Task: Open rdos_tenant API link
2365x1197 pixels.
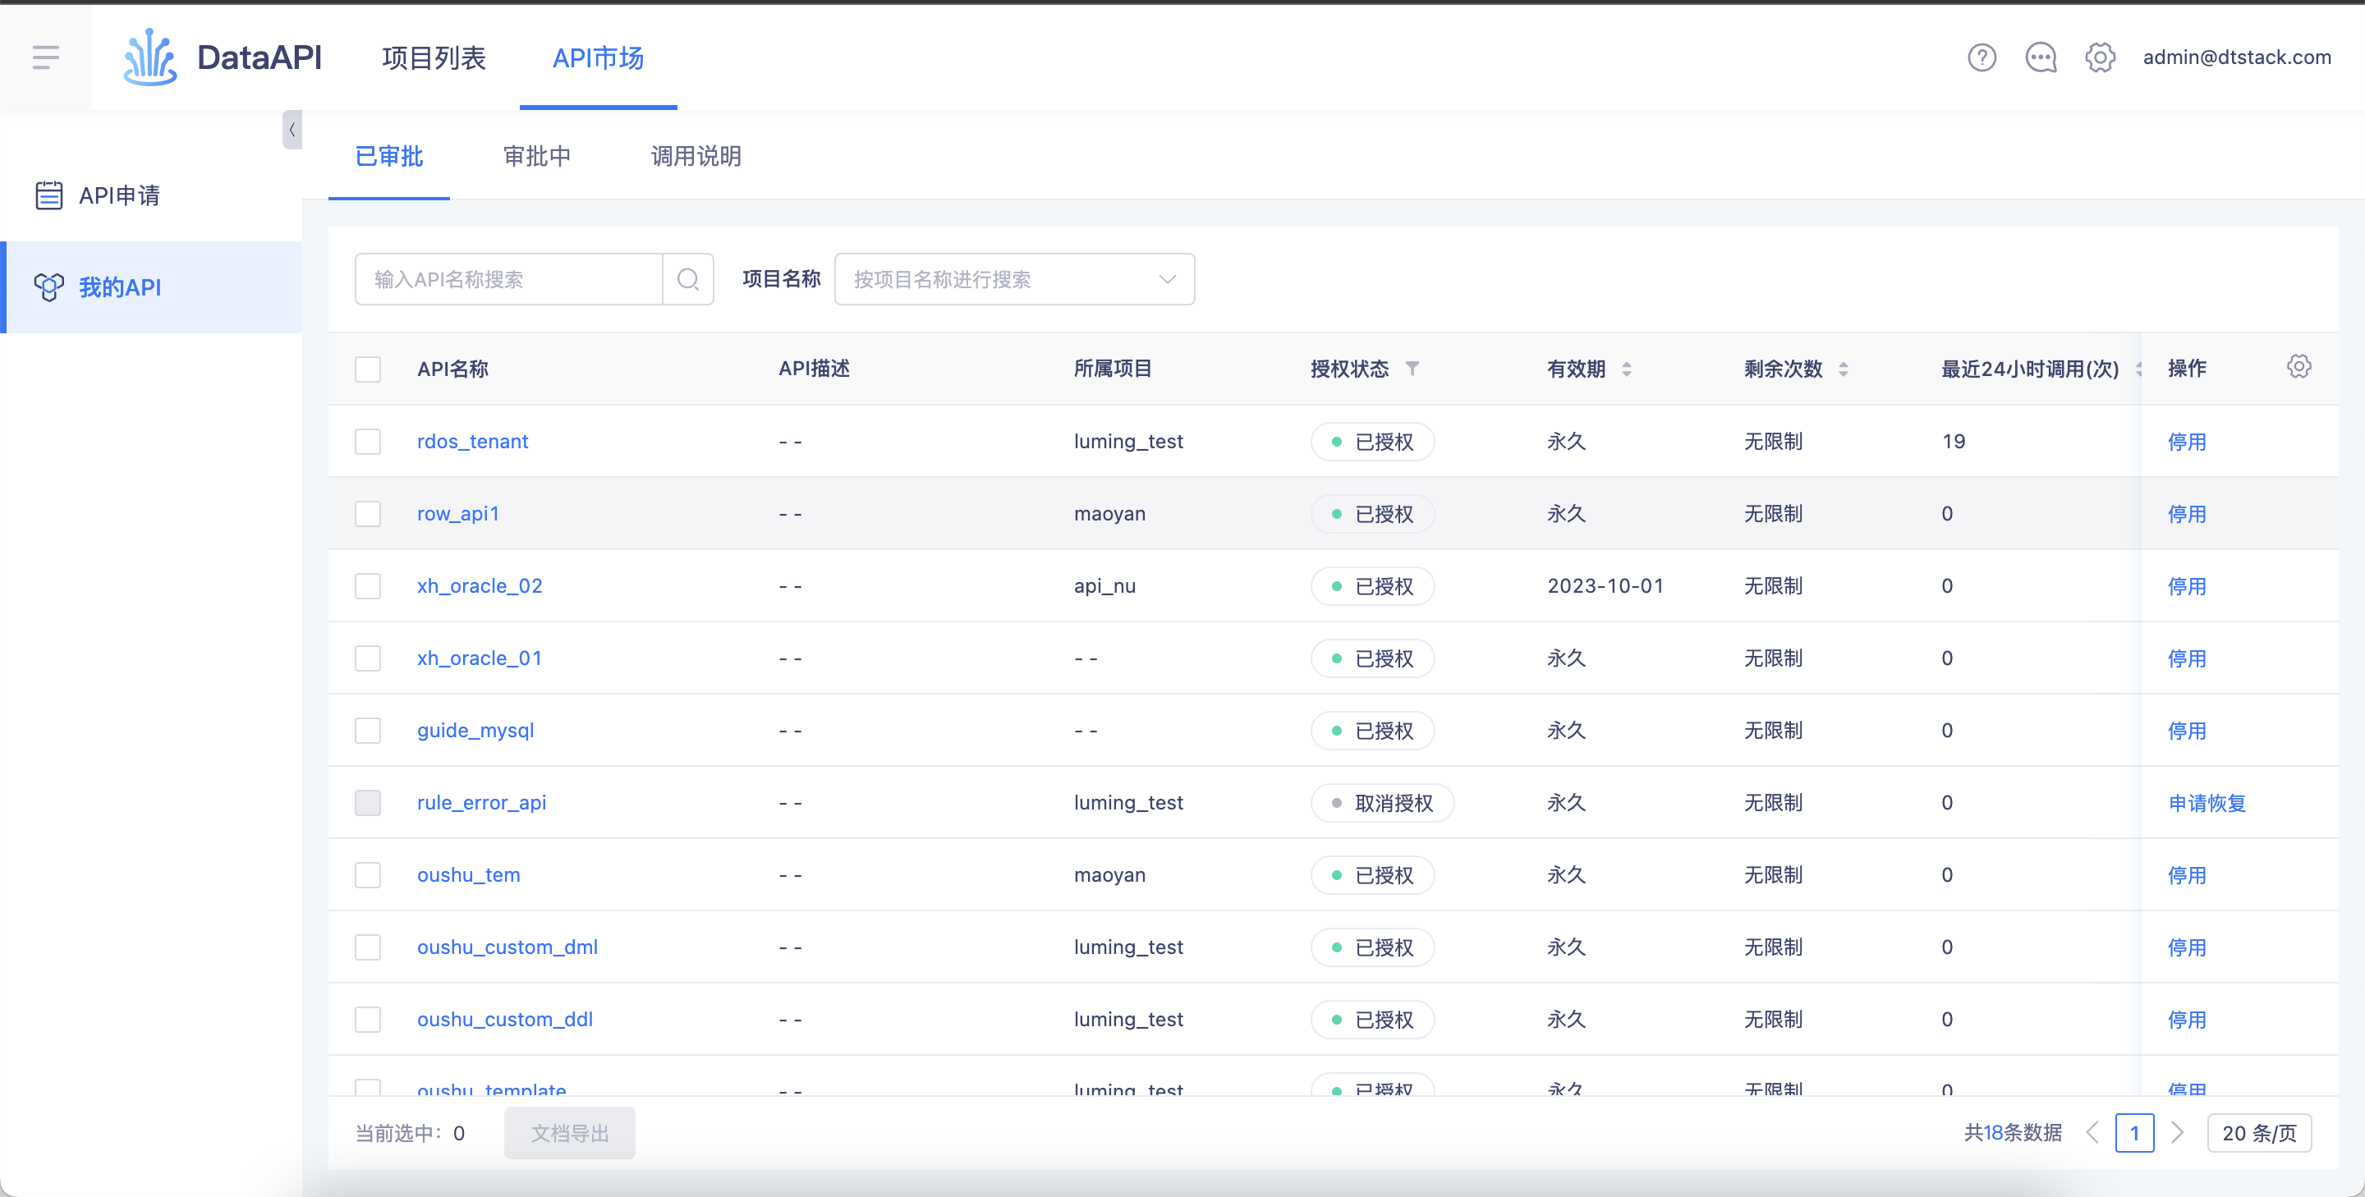Action: point(473,442)
